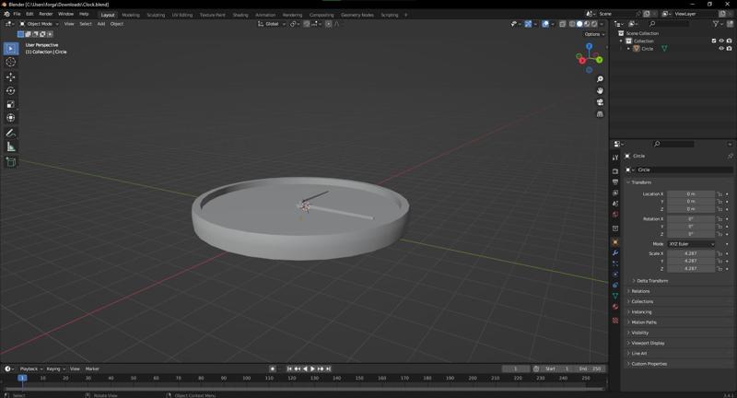Open the Object Mode dropdown
This screenshot has height=398, width=737.
pyautogui.click(x=39, y=24)
